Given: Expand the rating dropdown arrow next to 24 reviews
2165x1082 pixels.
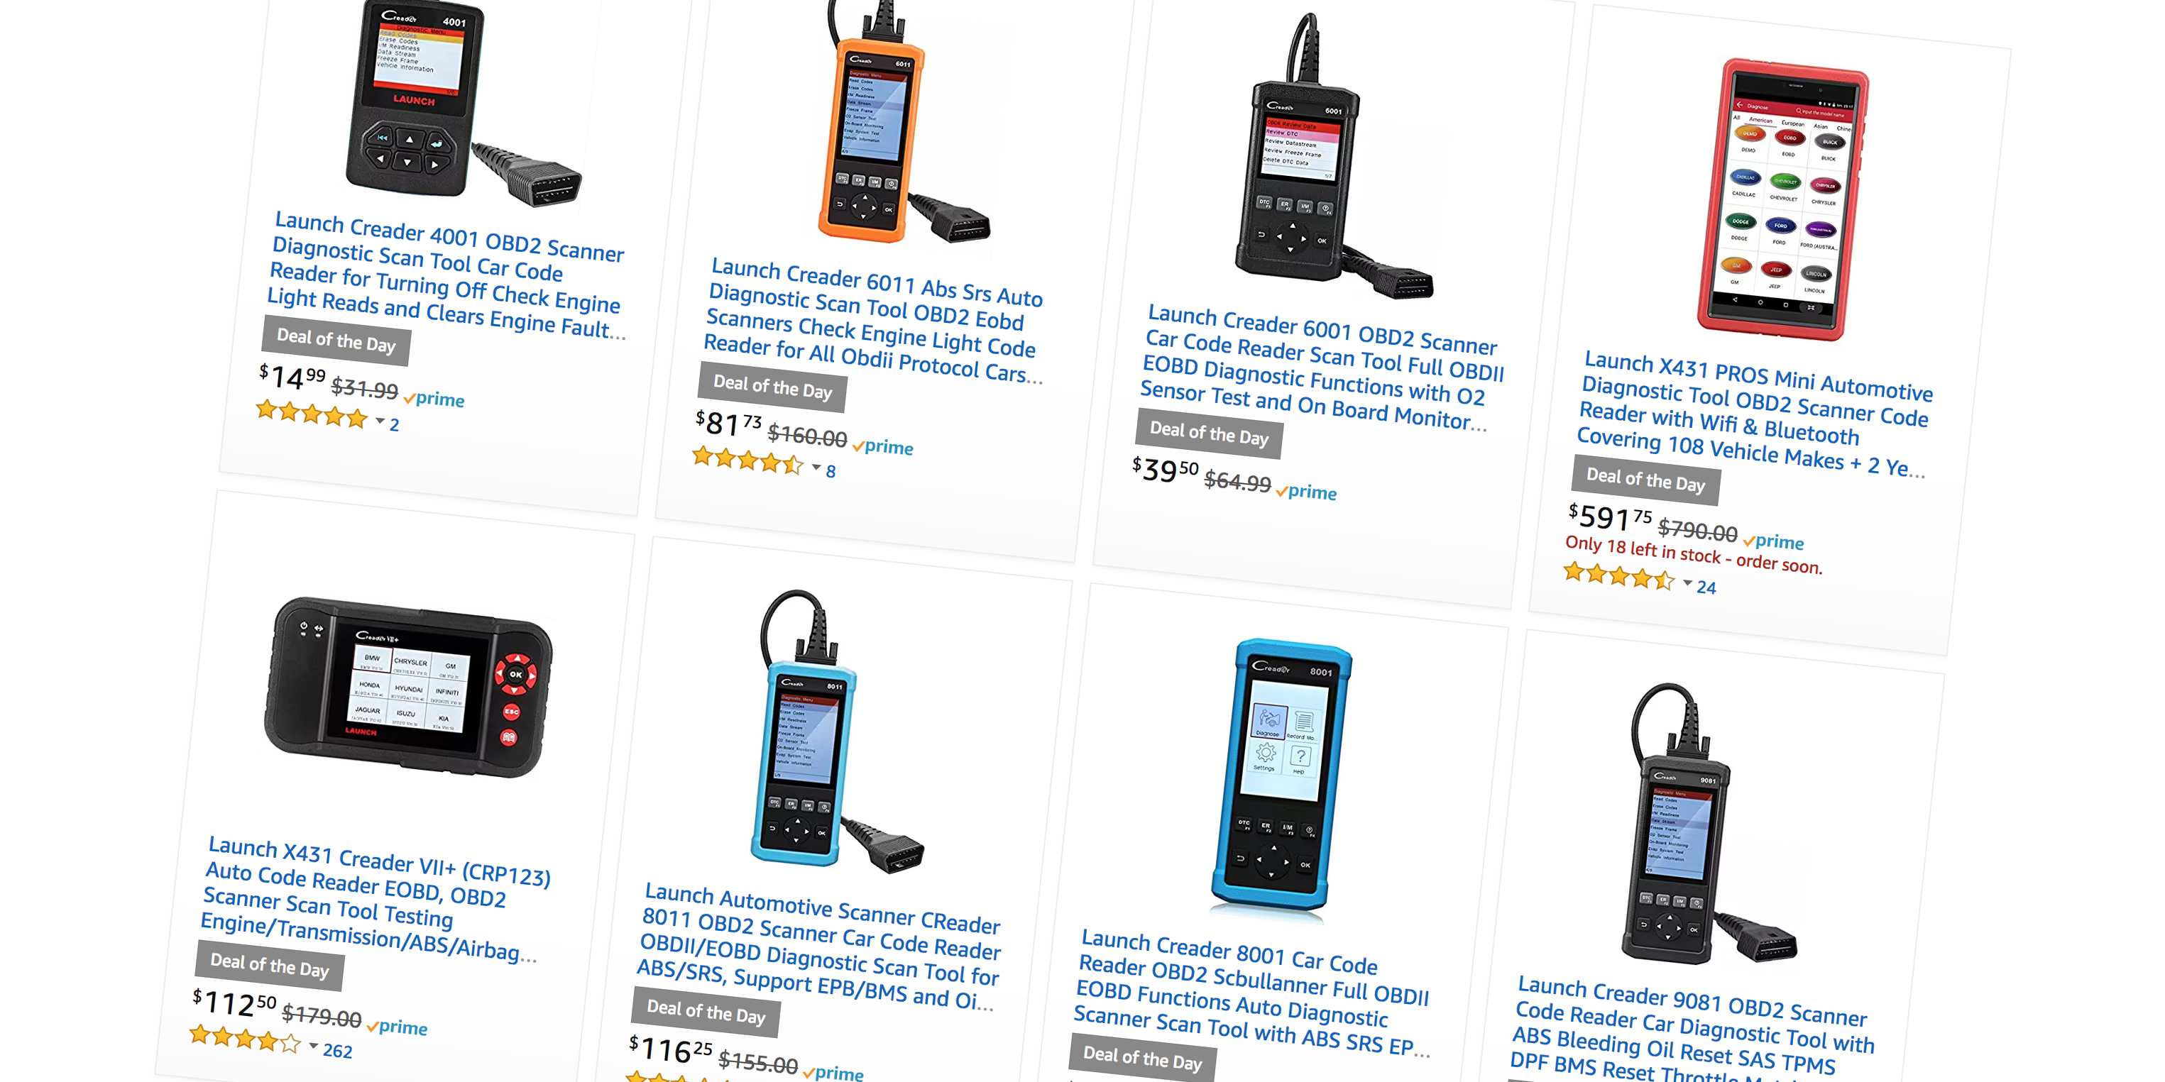Looking at the screenshot, I should click(x=1687, y=583).
